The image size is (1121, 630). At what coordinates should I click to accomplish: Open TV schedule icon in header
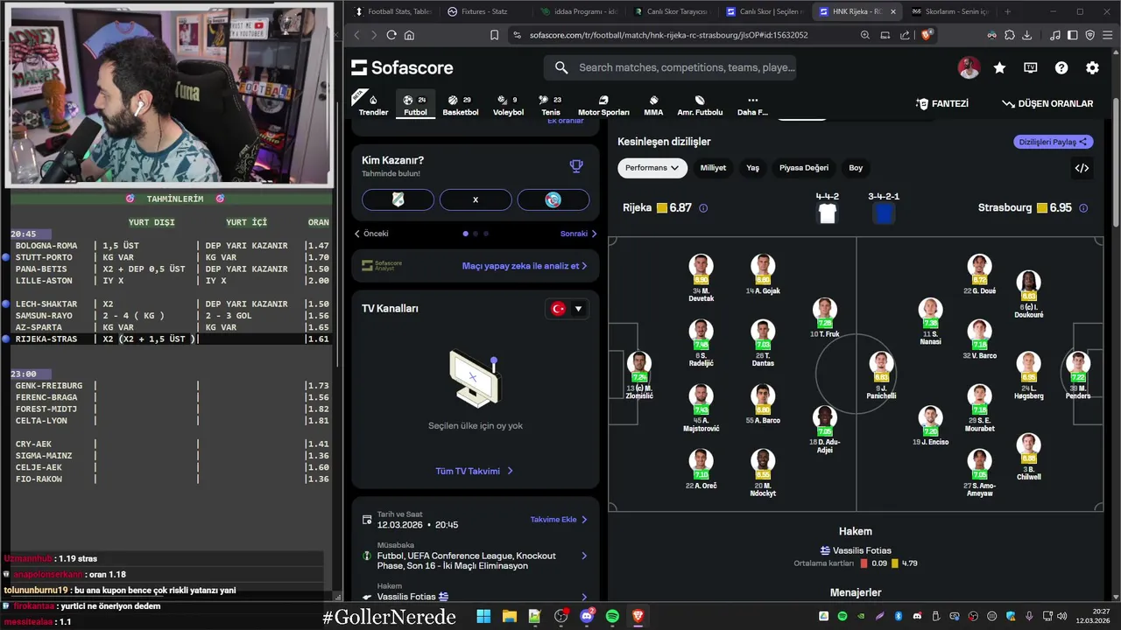click(1031, 67)
